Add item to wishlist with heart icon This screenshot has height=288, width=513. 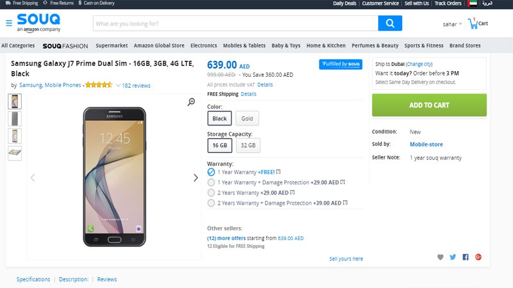[440, 257]
